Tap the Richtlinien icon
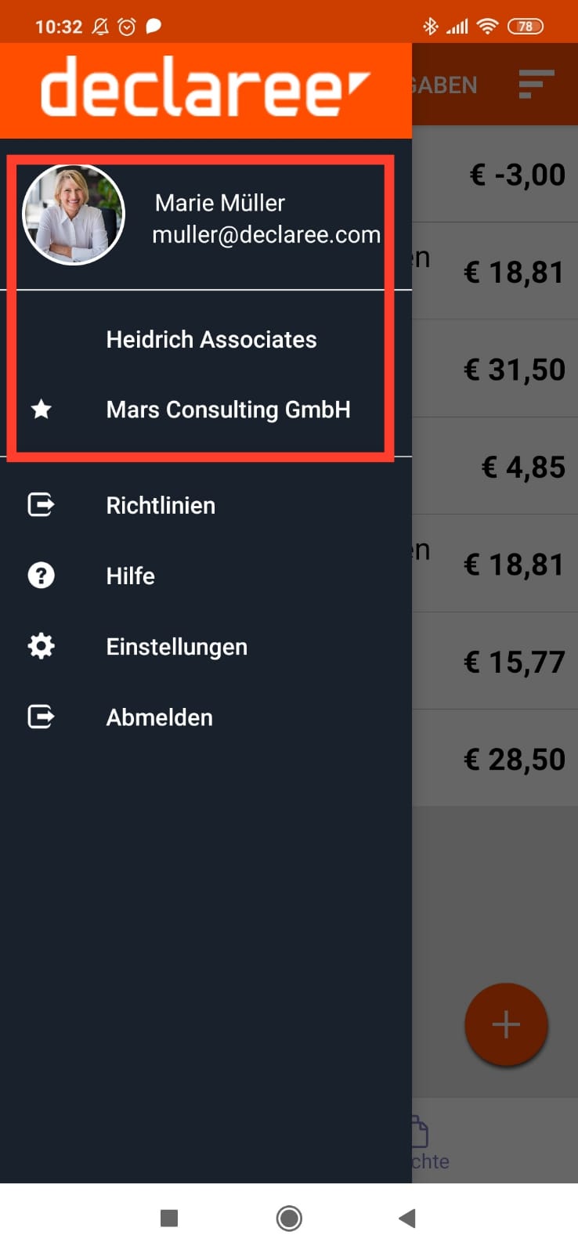Screen dimensions: 578x1253 (x=42, y=504)
